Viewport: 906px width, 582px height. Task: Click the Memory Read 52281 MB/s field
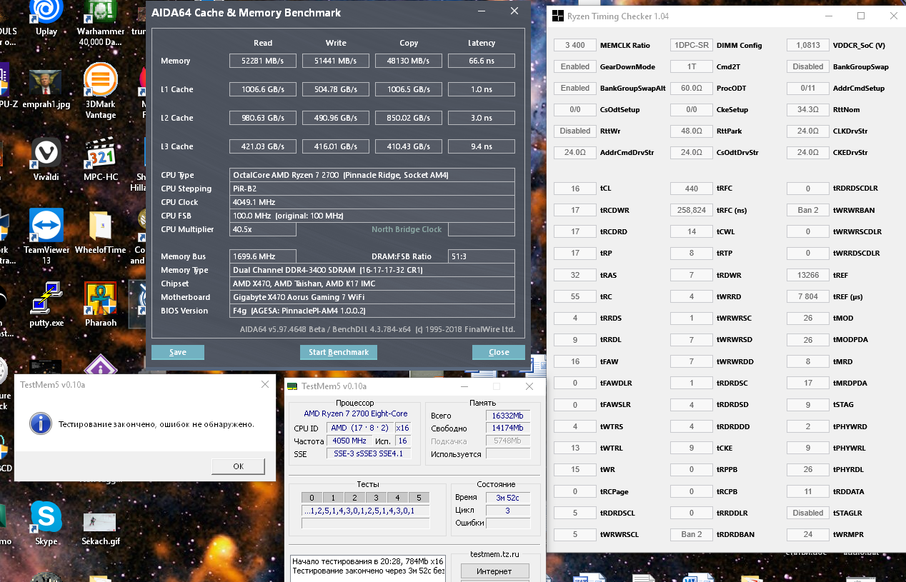click(263, 61)
